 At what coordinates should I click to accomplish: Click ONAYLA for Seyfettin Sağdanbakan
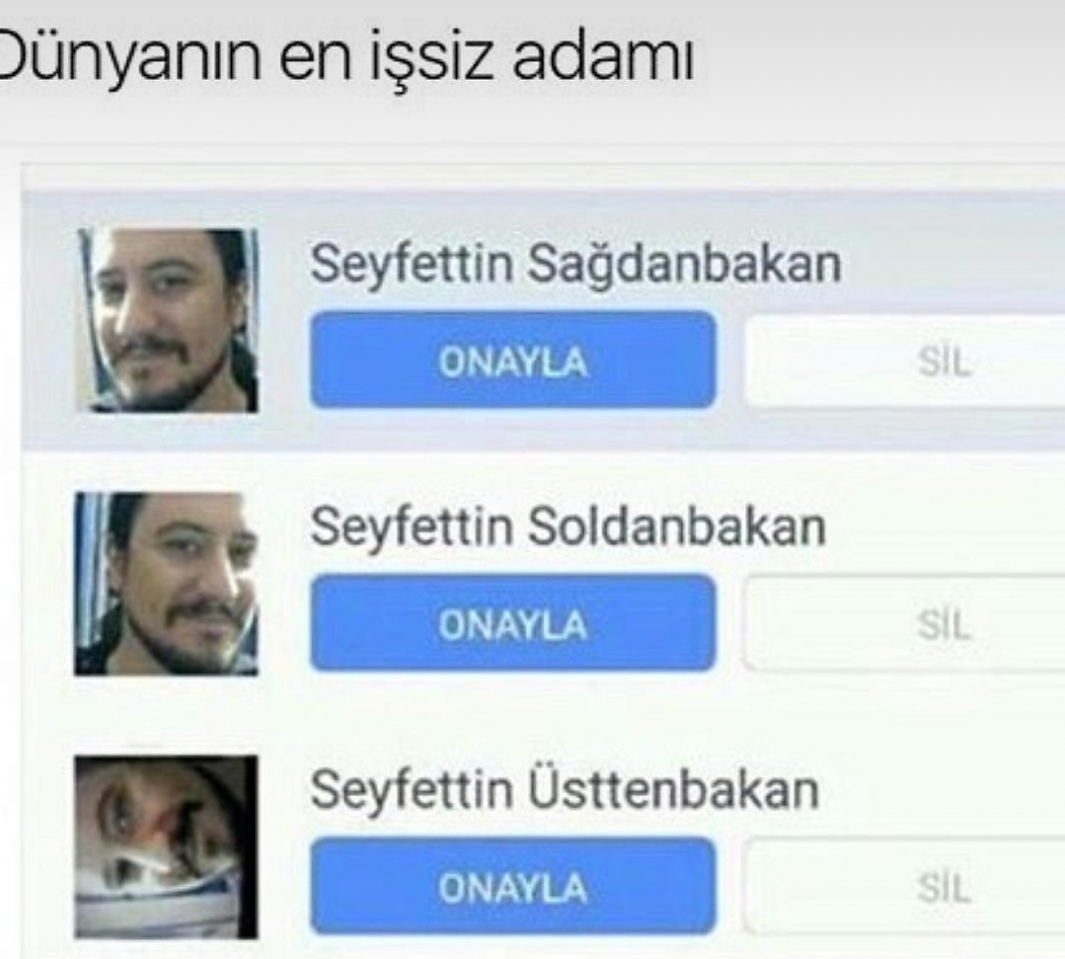point(513,360)
